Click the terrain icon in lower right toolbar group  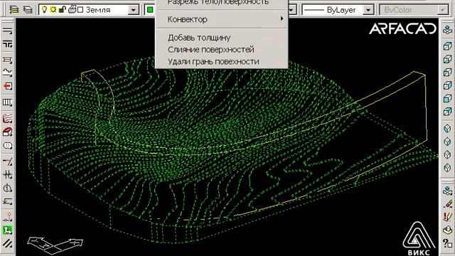(x=447, y=191)
